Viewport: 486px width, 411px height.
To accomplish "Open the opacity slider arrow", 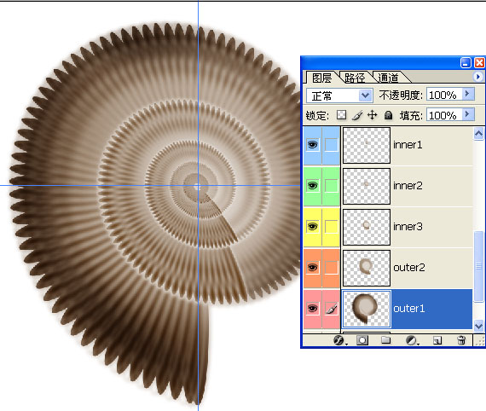I will pyautogui.click(x=468, y=94).
